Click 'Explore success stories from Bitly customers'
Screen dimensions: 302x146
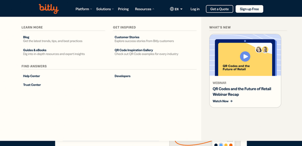tap(144, 41)
